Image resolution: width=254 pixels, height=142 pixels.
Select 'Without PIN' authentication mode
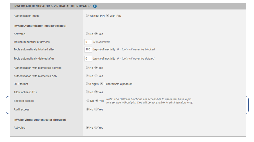click(x=87, y=16)
